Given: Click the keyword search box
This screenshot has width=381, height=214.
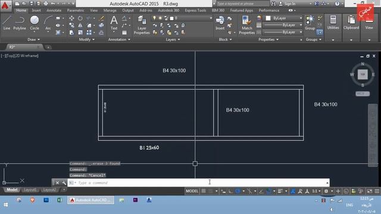Looking at the screenshot, I should click(242, 4).
